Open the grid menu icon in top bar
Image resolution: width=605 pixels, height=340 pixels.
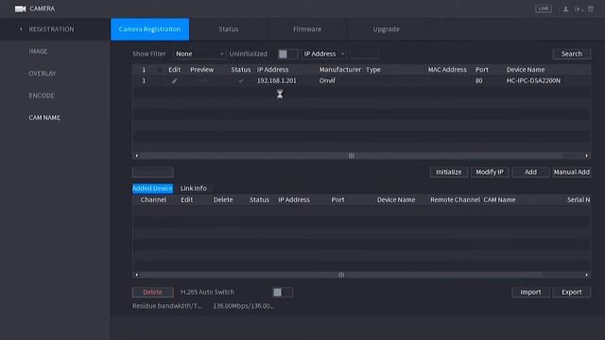pos(591,8)
